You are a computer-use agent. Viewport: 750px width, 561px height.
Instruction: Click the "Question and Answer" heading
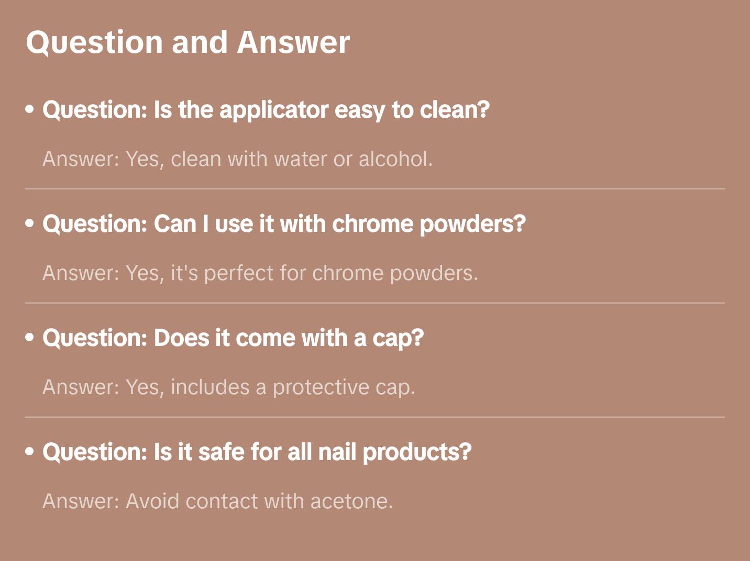pyautogui.click(x=187, y=42)
